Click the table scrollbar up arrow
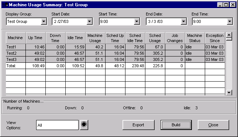This screenshot has width=238, height=137. [229, 35]
